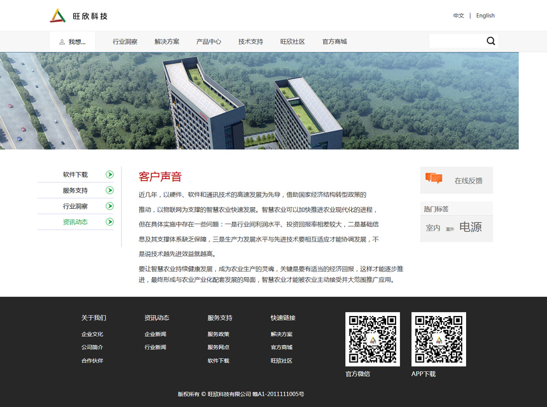Click the user icon beside 我想...
This screenshot has width=547, height=407.
62,42
